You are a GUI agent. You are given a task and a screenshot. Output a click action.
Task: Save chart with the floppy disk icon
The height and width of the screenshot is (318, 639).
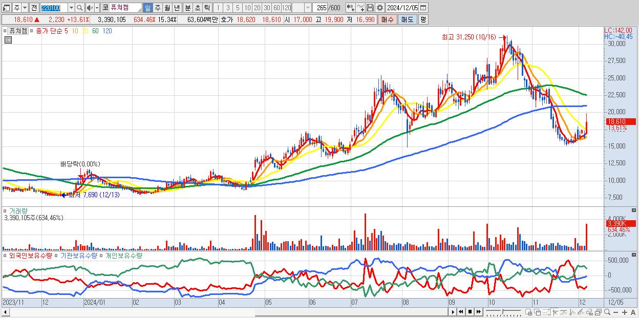pyautogui.click(x=370, y=8)
